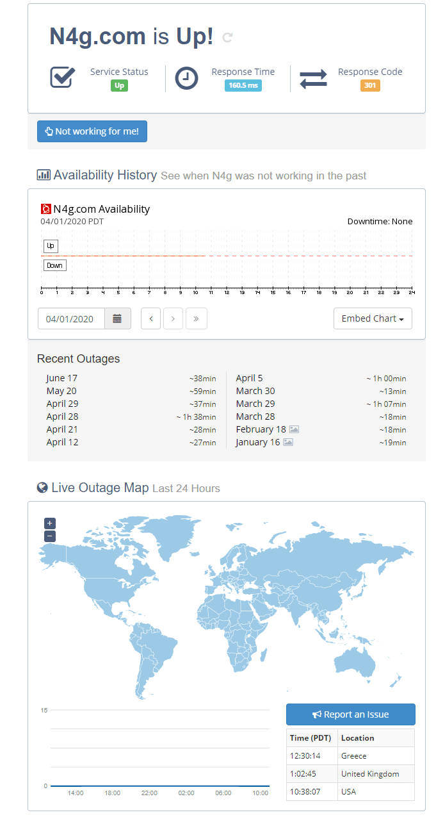Screen dimensions: 436x824
Task: Click the Not working for me! button
Action: [92, 131]
